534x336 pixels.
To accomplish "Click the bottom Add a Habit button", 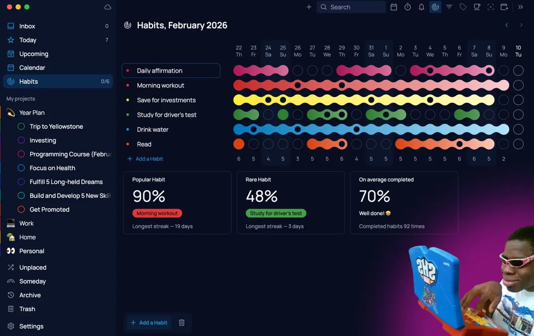I will (149, 323).
